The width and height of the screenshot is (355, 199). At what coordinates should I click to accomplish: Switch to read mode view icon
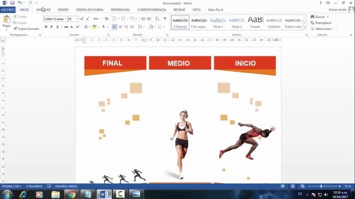[x=283, y=186]
